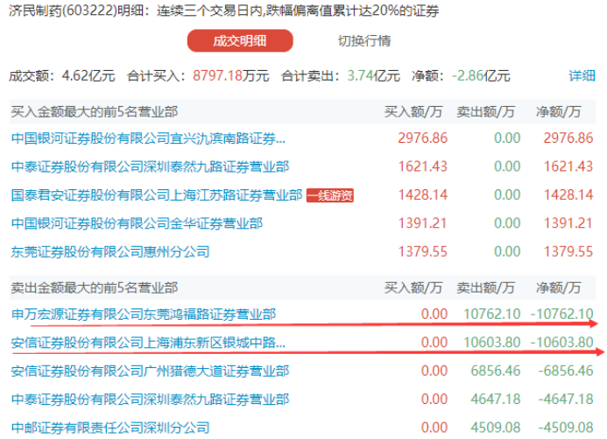Click sell amount 4509.08 for 中邮证券
The image size is (607, 439).
(496, 428)
